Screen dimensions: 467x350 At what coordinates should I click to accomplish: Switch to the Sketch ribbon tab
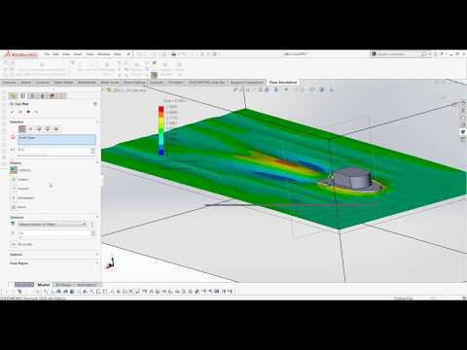[x=25, y=83]
